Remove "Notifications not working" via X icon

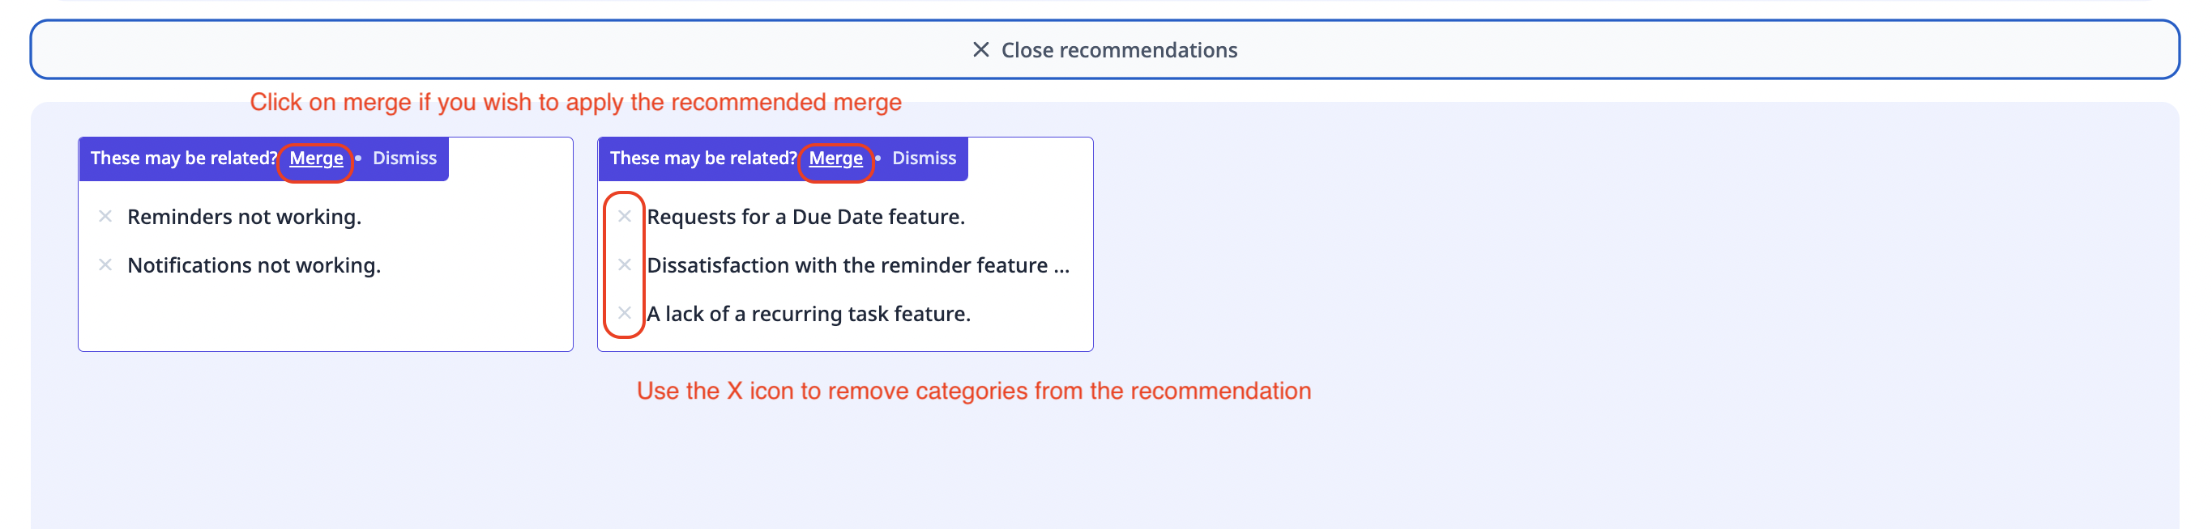pos(105,265)
